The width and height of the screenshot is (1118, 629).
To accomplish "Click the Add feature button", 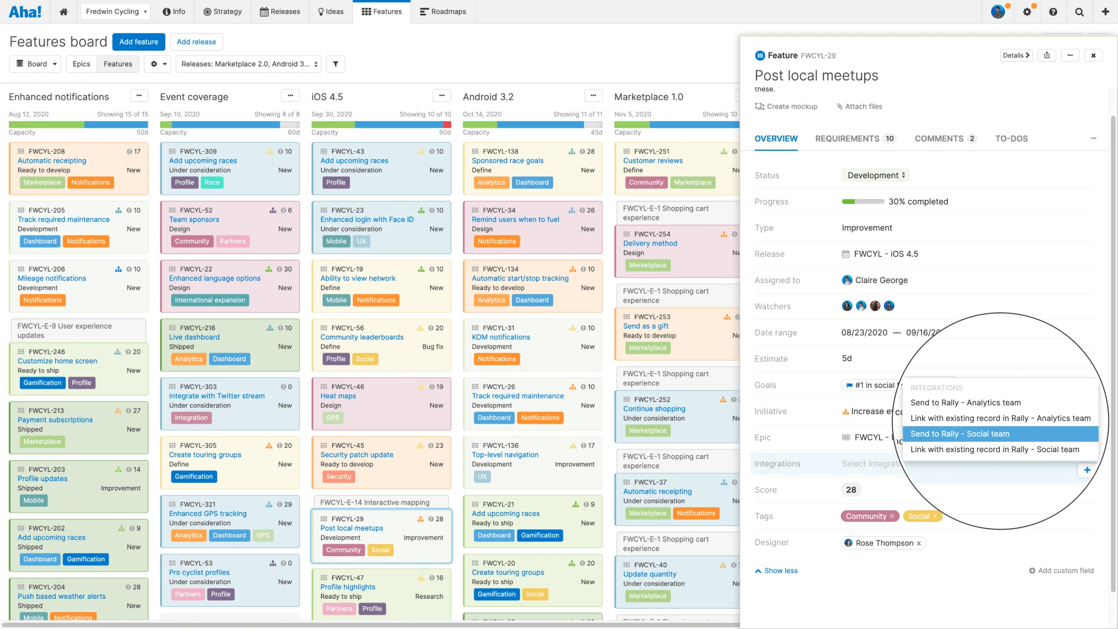I will click(x=138, y=42).
